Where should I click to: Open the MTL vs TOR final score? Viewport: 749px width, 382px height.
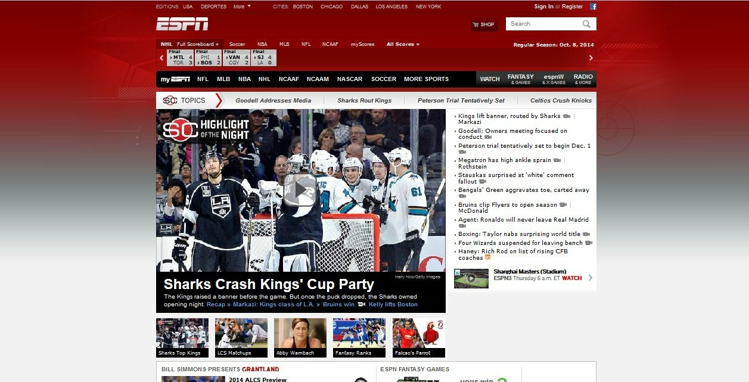click(180, 58)
